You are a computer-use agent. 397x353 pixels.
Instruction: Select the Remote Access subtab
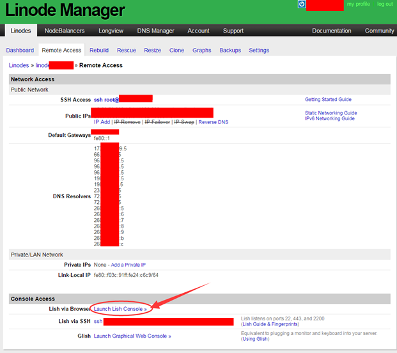61,50
